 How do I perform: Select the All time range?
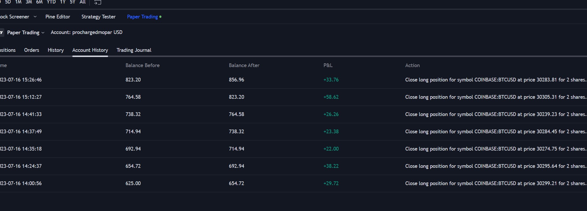tap(82, 2)
